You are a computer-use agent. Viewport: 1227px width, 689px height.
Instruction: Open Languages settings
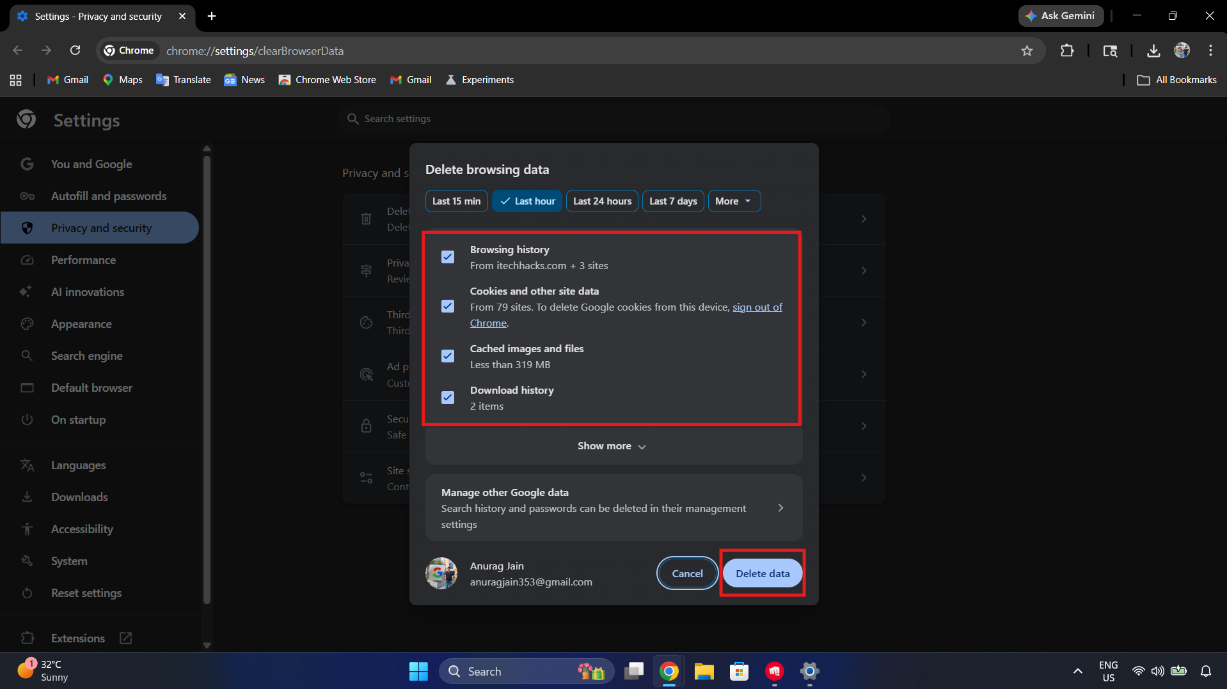[100, 465]
